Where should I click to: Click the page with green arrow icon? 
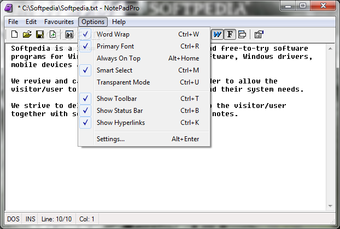tap(52, 34)
